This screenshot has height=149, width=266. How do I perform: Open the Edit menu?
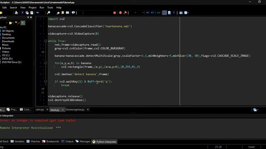[5, 7]
